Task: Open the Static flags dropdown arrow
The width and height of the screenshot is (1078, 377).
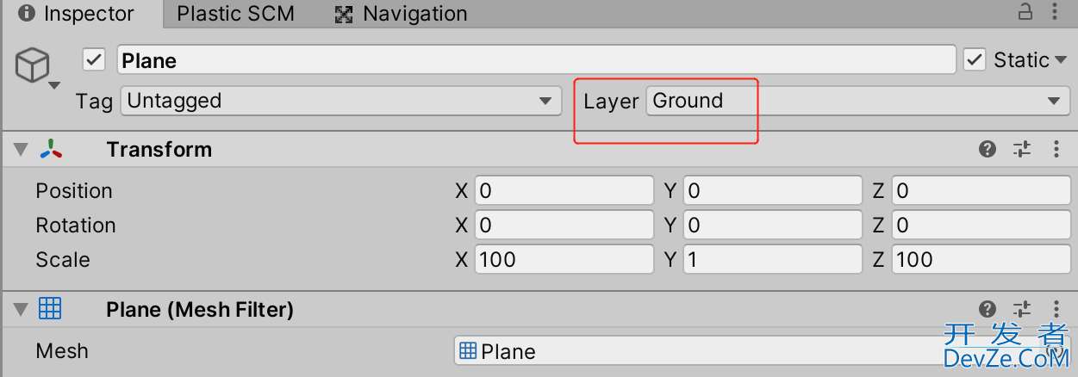Action: (1059, 61)
